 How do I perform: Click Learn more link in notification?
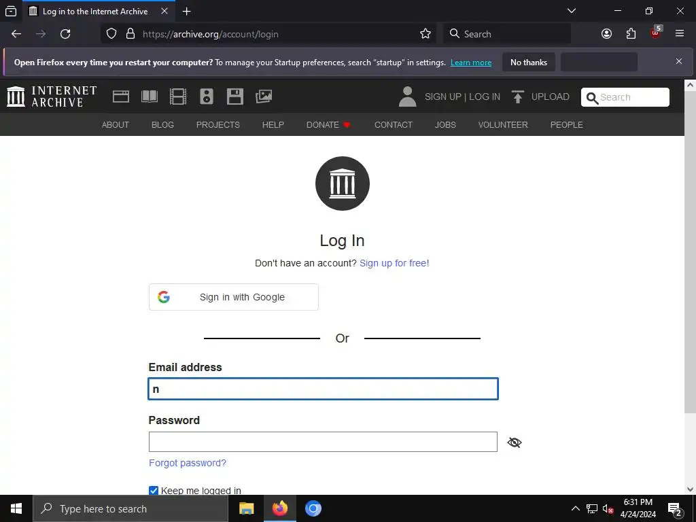tap(471, 63)
